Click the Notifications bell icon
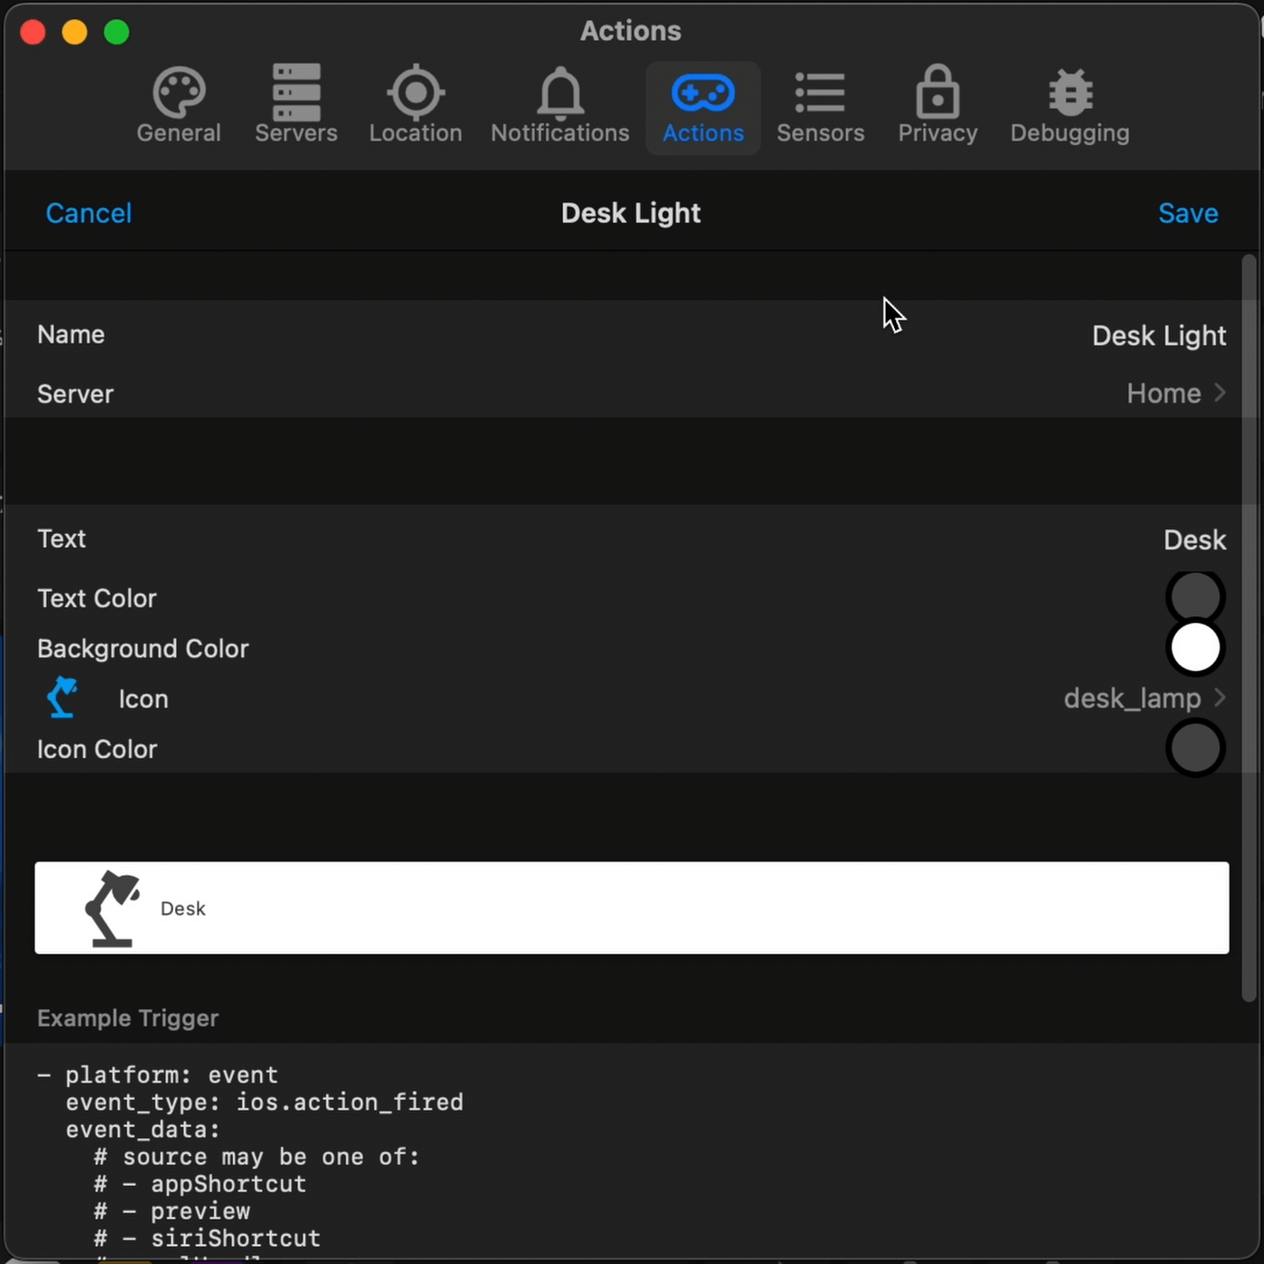The height and width of the screenshot is (1264, 1264). [x=559, y=93]
